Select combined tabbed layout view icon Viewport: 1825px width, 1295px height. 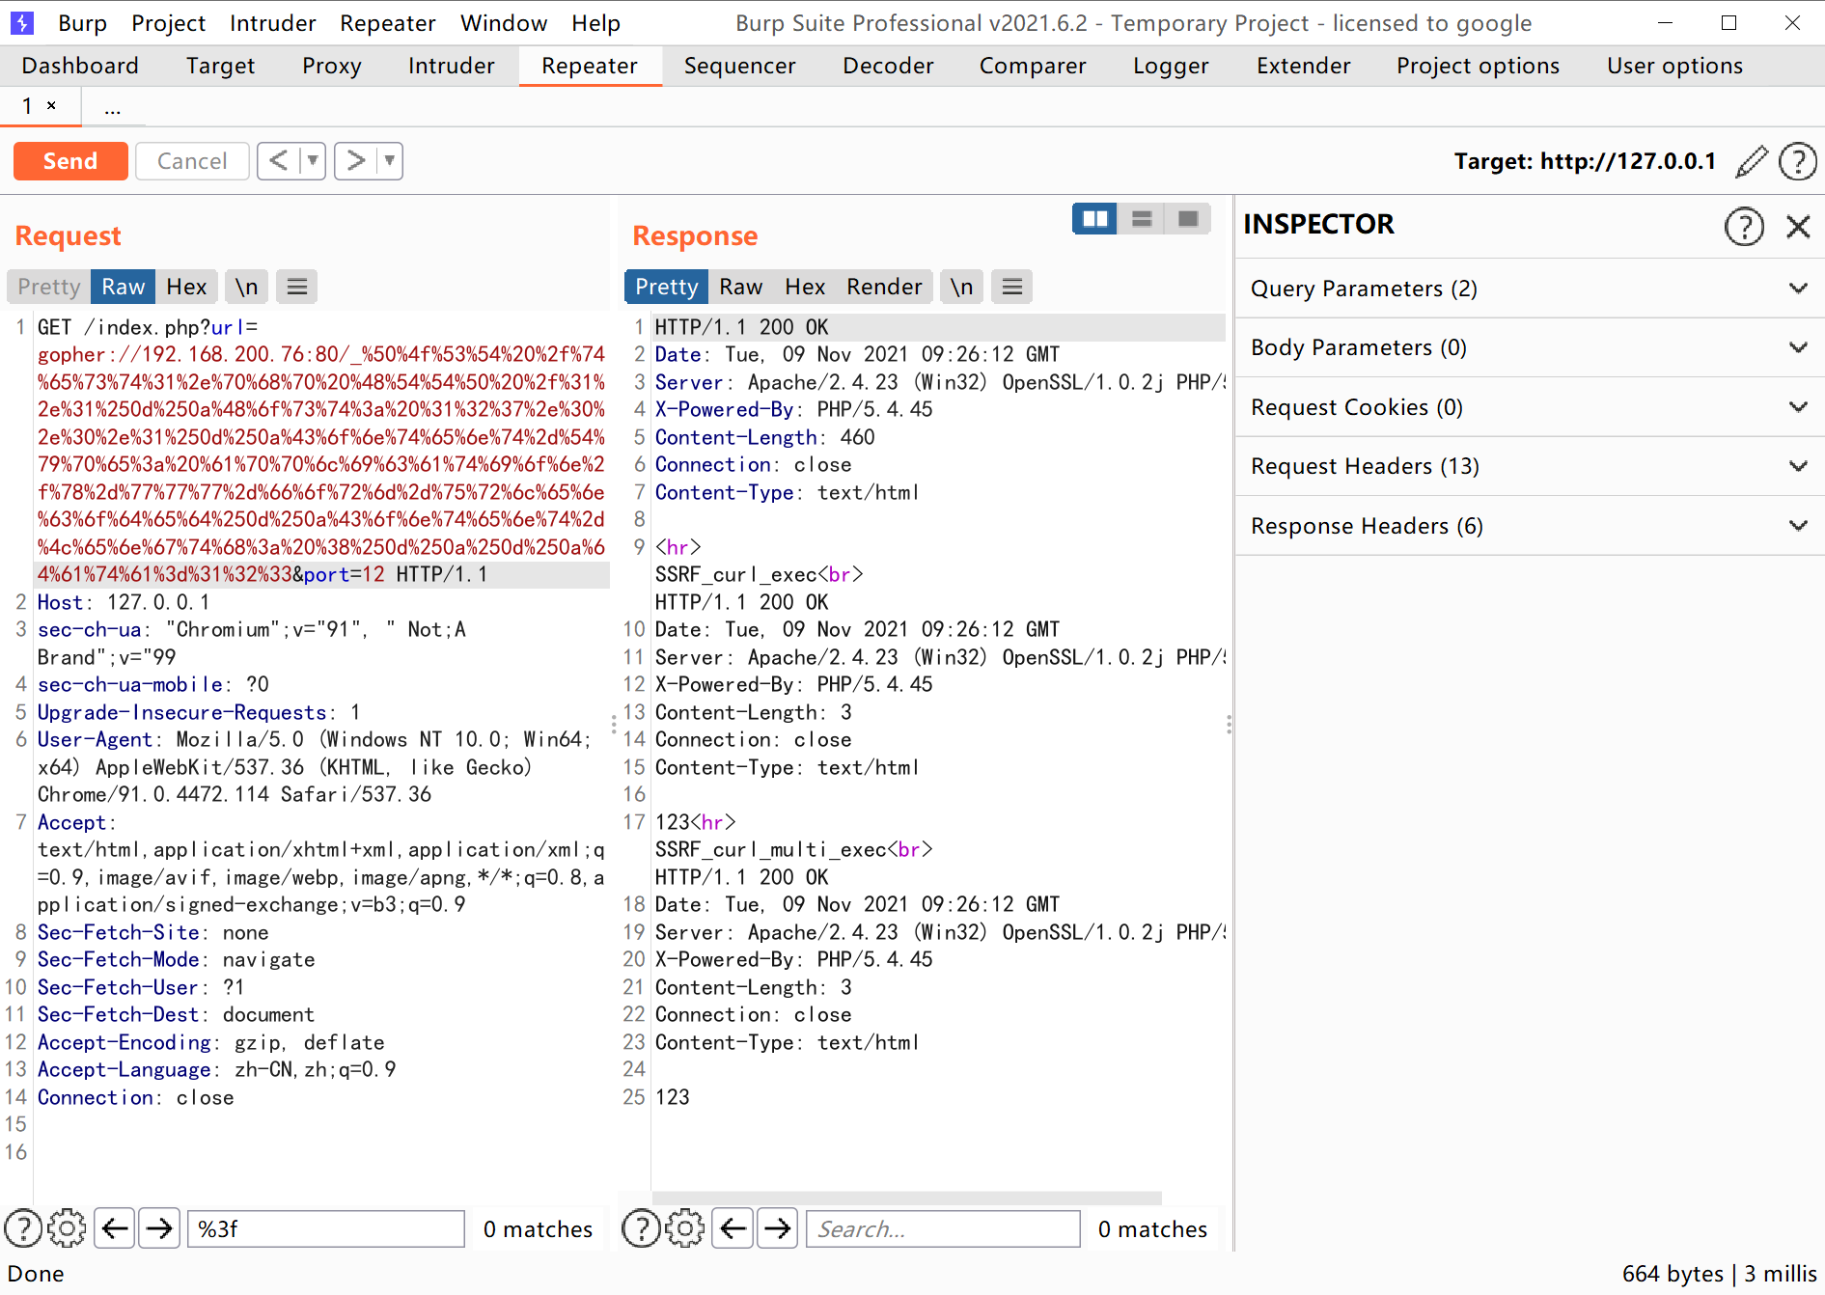1188,219
